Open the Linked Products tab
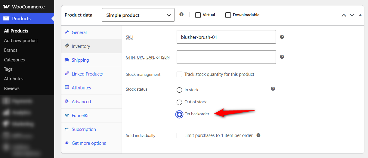The image size is (368, 158). click(91, 74)
